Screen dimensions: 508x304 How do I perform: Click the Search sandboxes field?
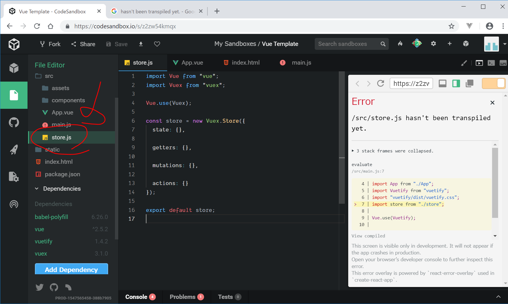(348, 44)
